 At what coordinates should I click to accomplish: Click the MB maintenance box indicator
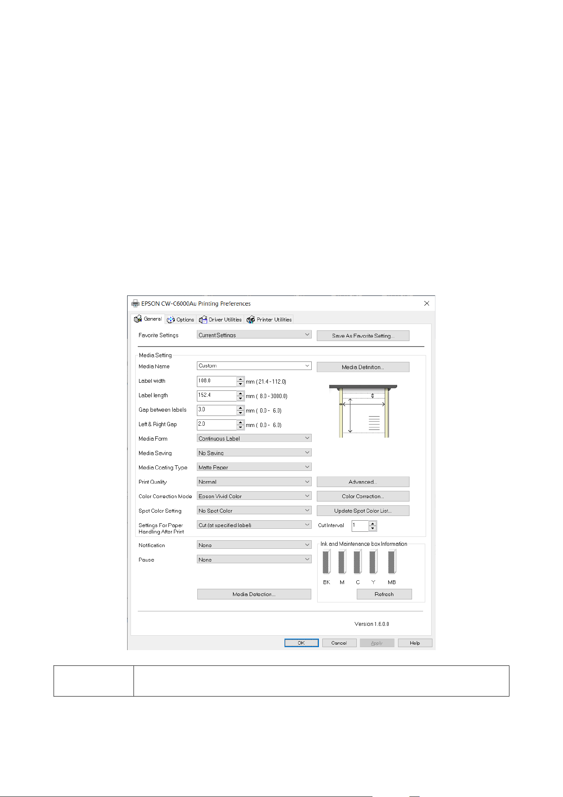[392, 562]
